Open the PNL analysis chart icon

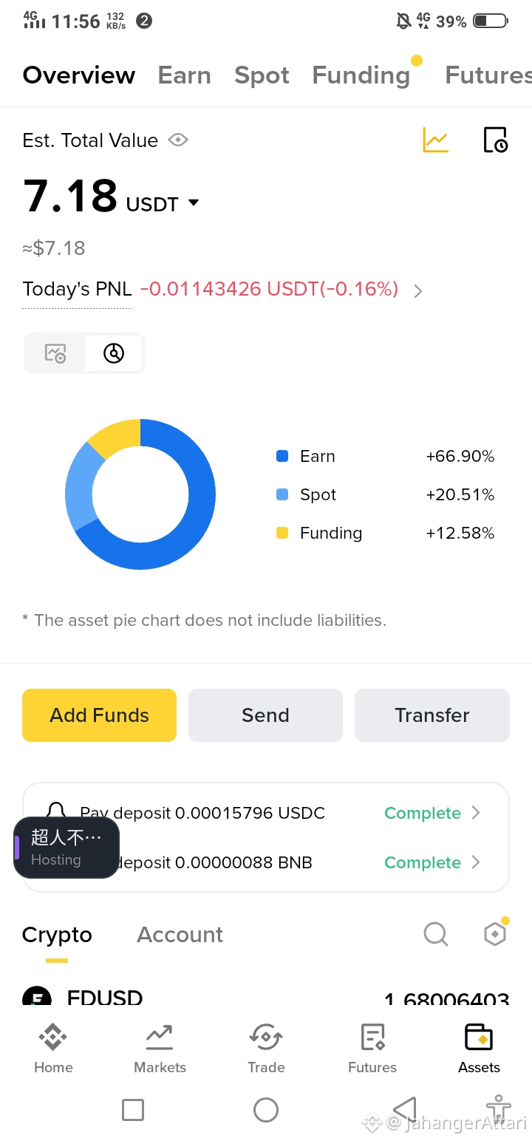tap(435, 140)
